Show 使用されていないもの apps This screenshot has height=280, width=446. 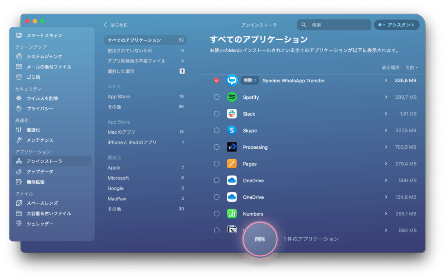point(146,51)
